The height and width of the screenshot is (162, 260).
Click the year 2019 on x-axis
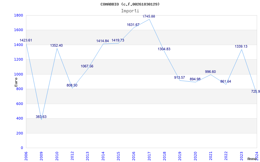point(180,156)
